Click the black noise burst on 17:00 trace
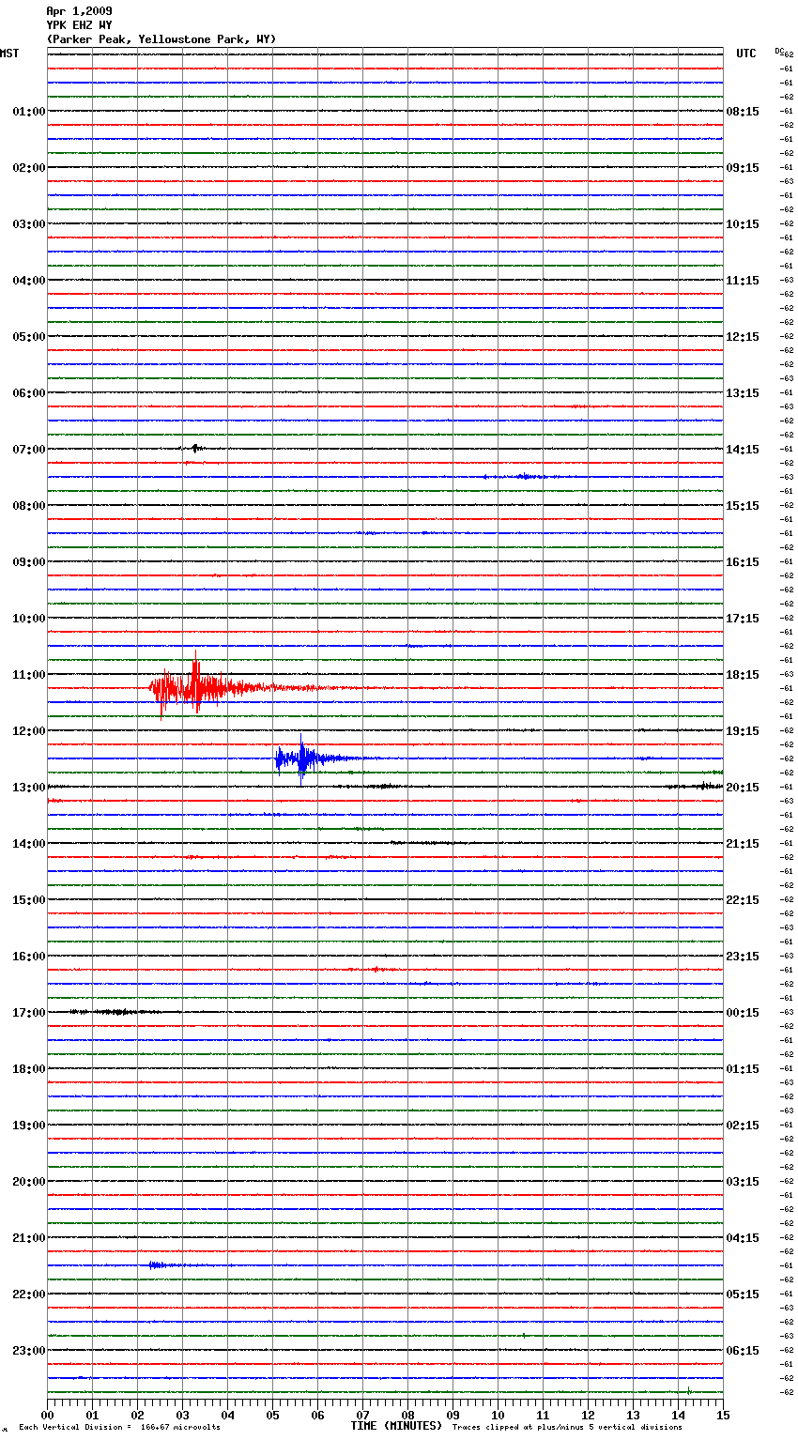The image size is (798, 1440). pyautogui.click(x=113, y=1012)
